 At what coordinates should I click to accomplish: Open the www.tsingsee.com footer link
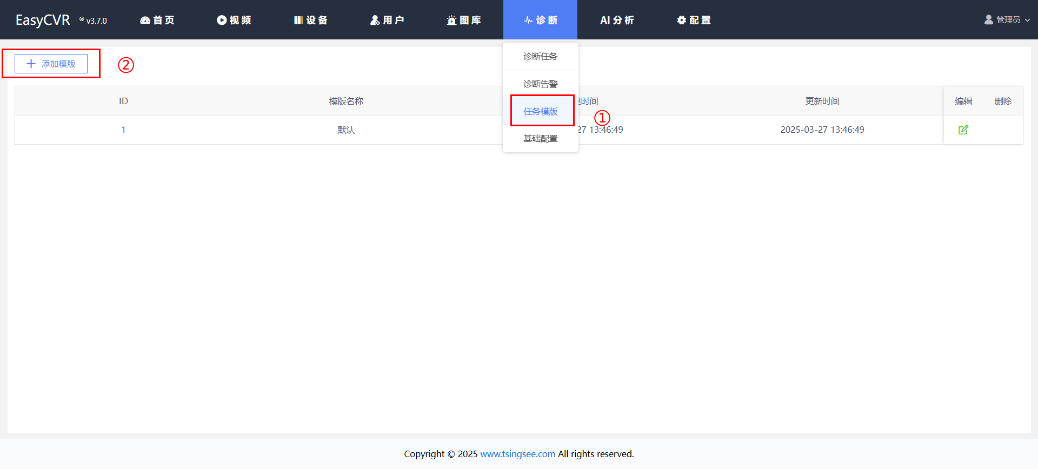tap(517, 454)
